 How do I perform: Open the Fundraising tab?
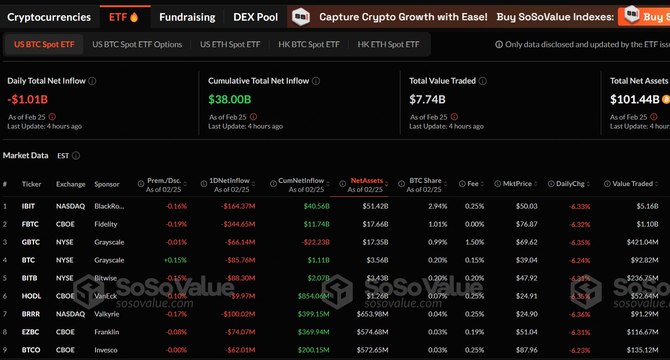[187, 17]
